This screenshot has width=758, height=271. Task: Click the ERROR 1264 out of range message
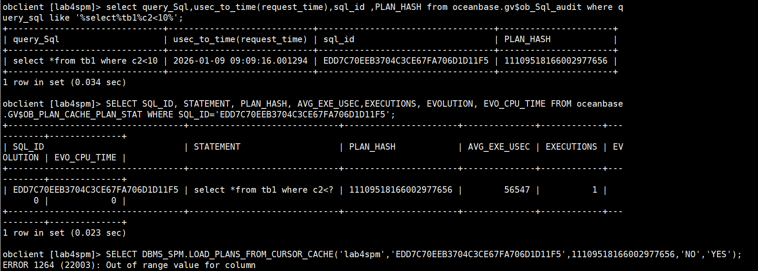[129, 265]
